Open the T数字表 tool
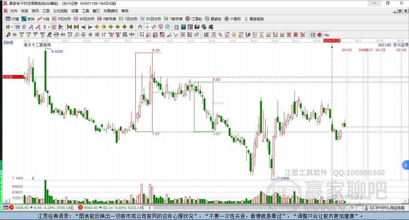 coord(173,19)
